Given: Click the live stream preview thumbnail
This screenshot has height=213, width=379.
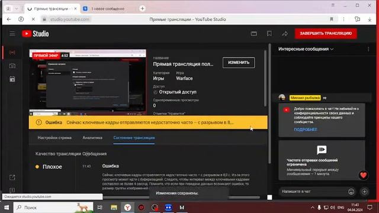Looking at the screenshot, I should click(88, 82).
